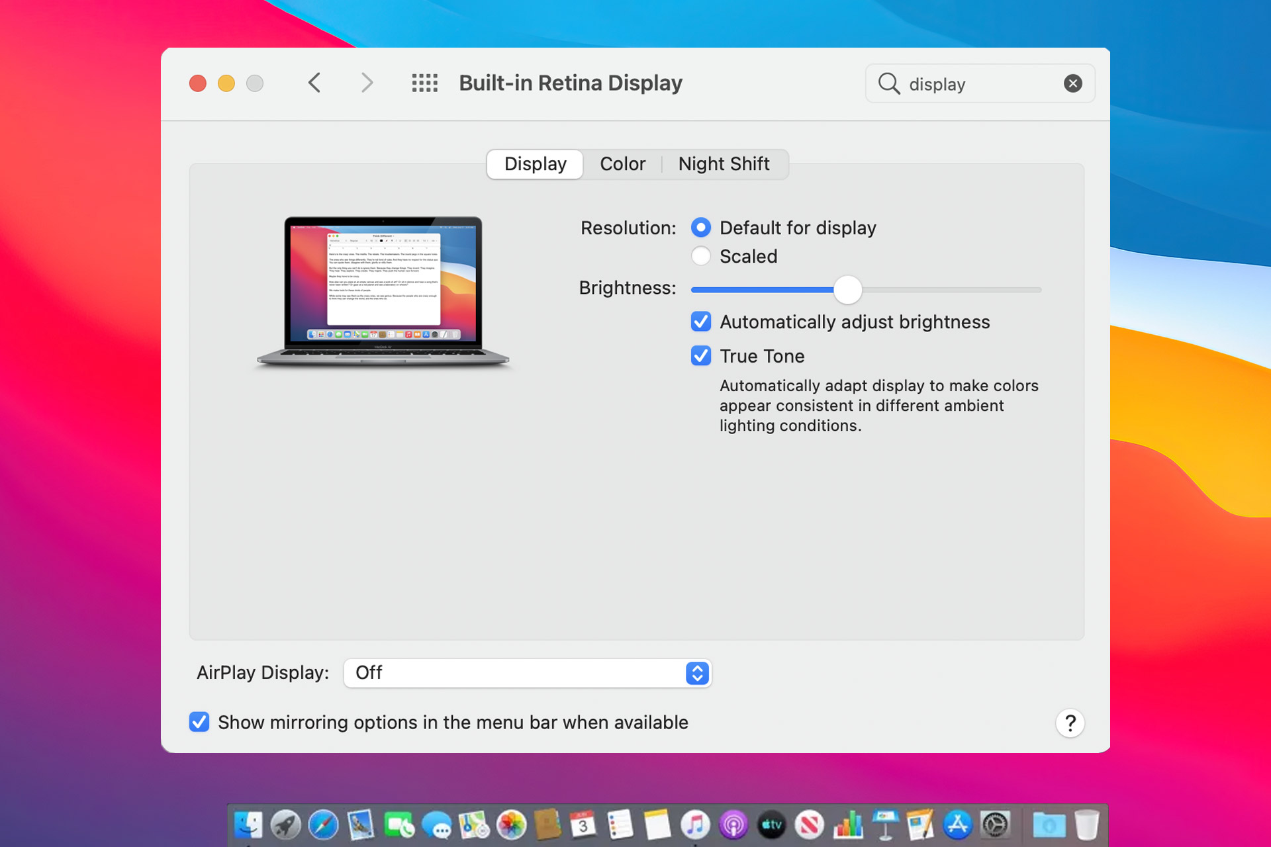This screenshot has width=1271, height=847.
Task: Click the back navigation arrow
Action: tap(316, 83)
